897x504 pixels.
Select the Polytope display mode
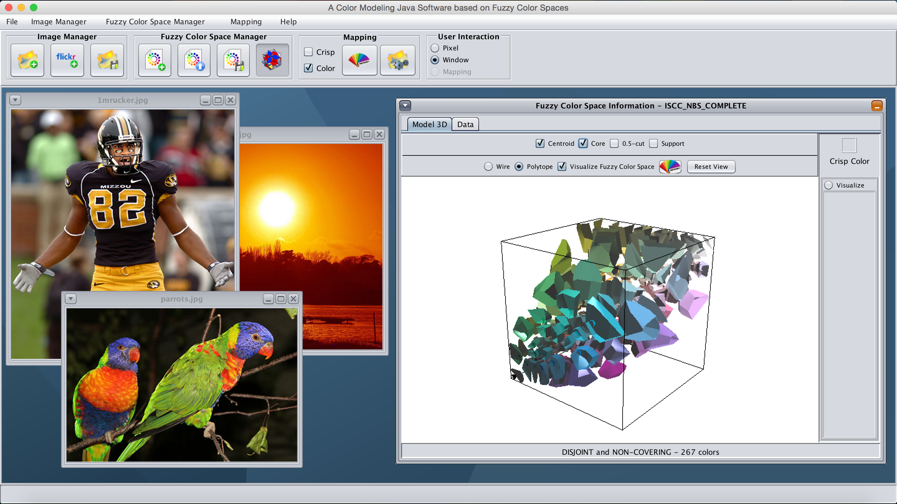coord(519,166)
